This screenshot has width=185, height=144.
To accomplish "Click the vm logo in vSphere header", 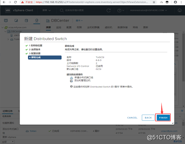I will tap(8, 10).
